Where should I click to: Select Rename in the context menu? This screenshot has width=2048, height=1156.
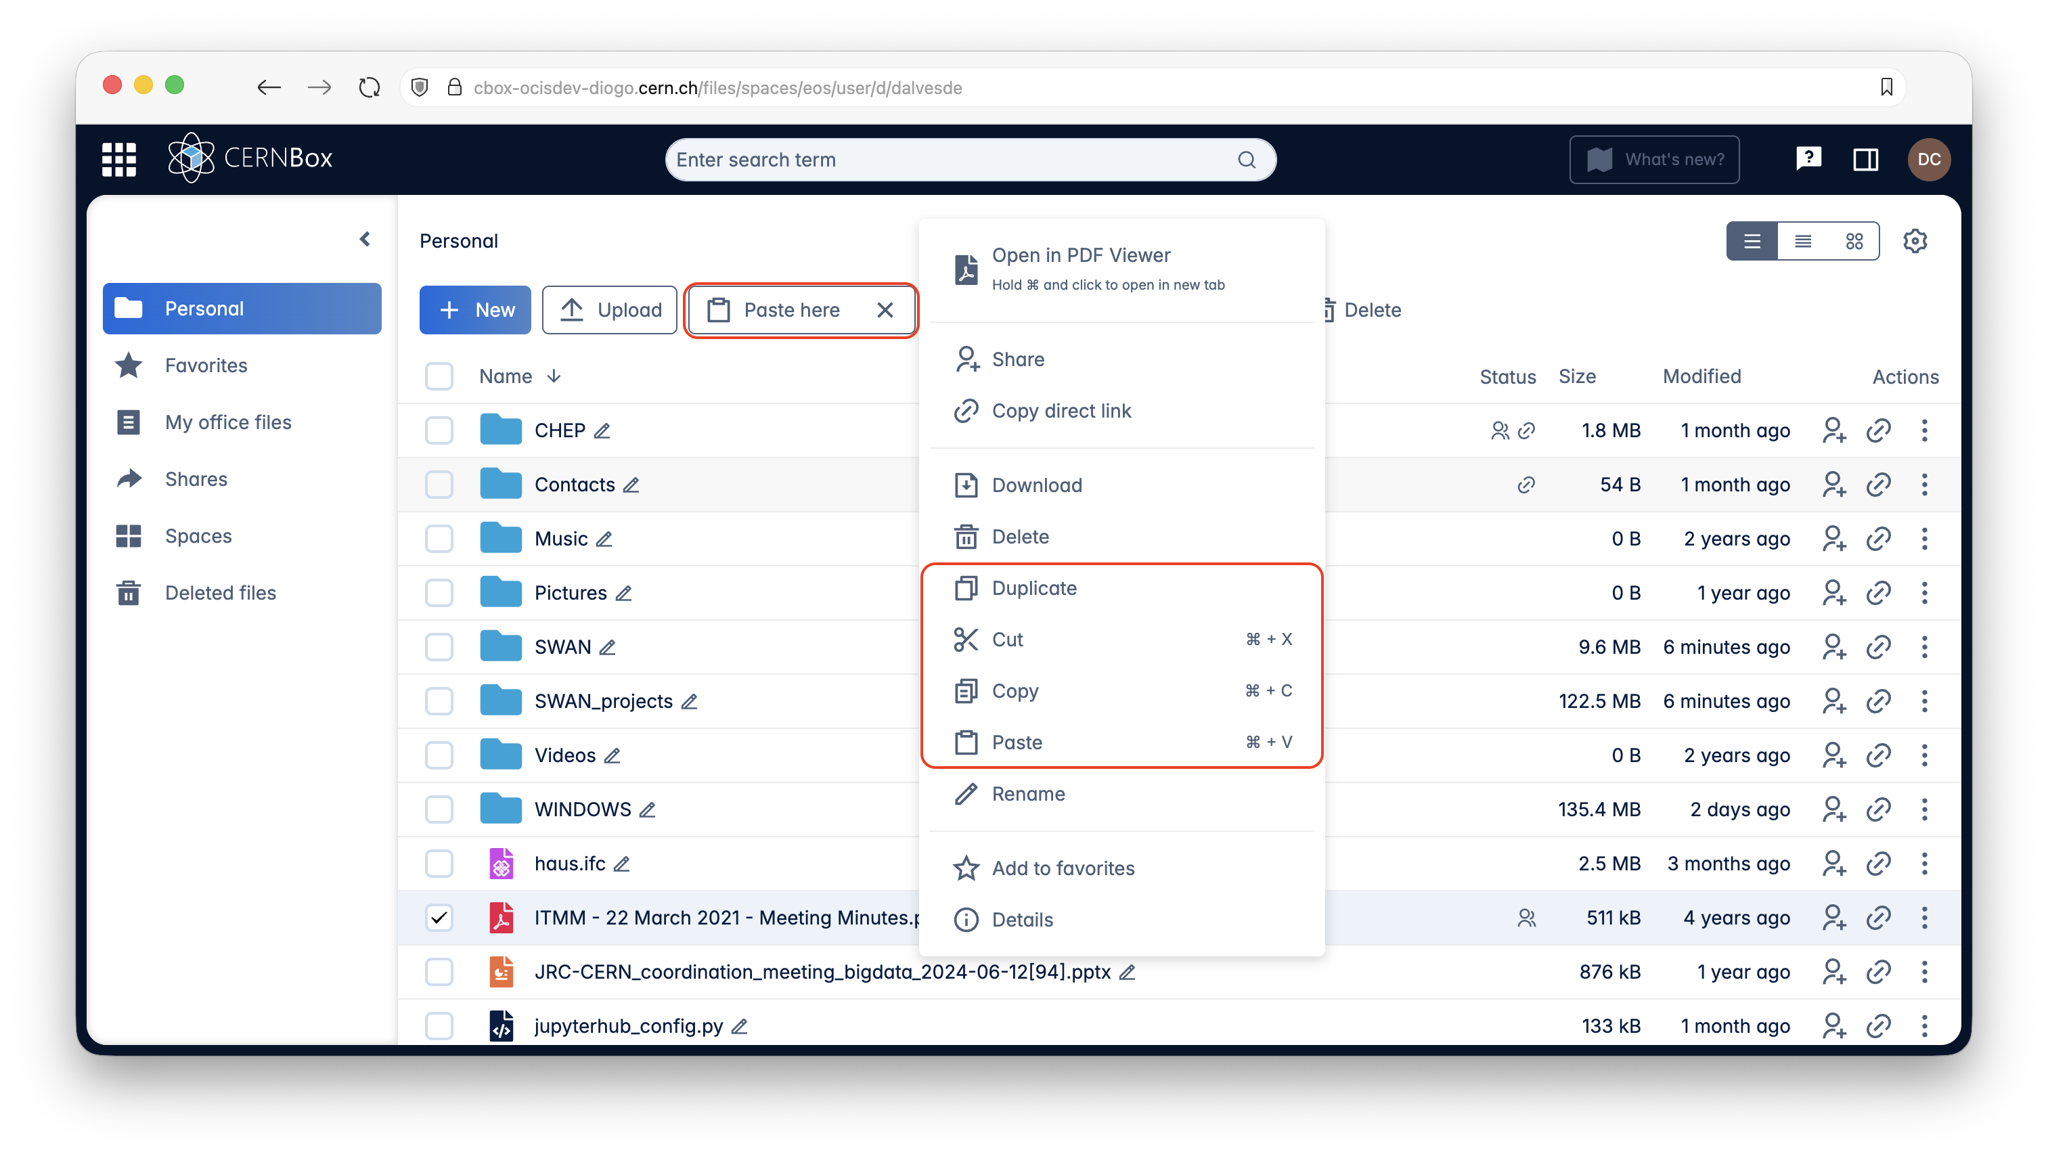pos(1028,793)
